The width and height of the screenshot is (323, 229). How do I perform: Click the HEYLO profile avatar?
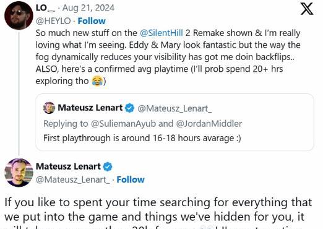point(19,15)
